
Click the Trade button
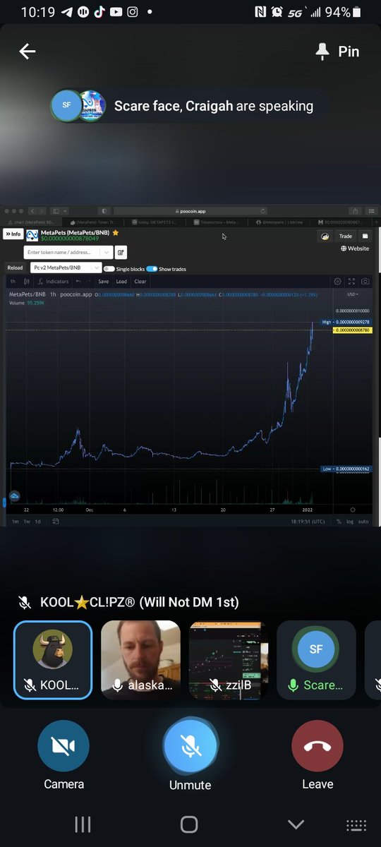click(345, 236)
